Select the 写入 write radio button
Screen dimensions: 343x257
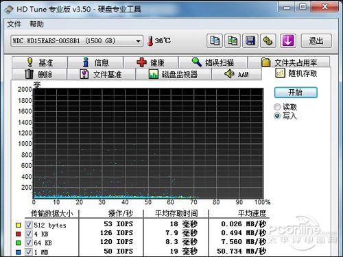(x=277, y=116)
